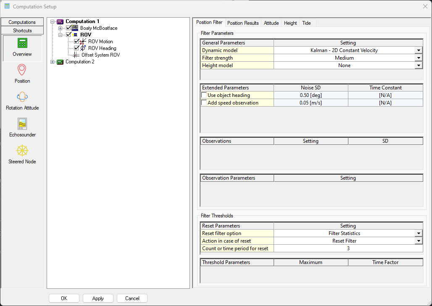Viewport: 432px width, 306px height.
Task: Click the Boaty McBoatface vessel node
Action: pyautogui.click(x=99, y=28)
